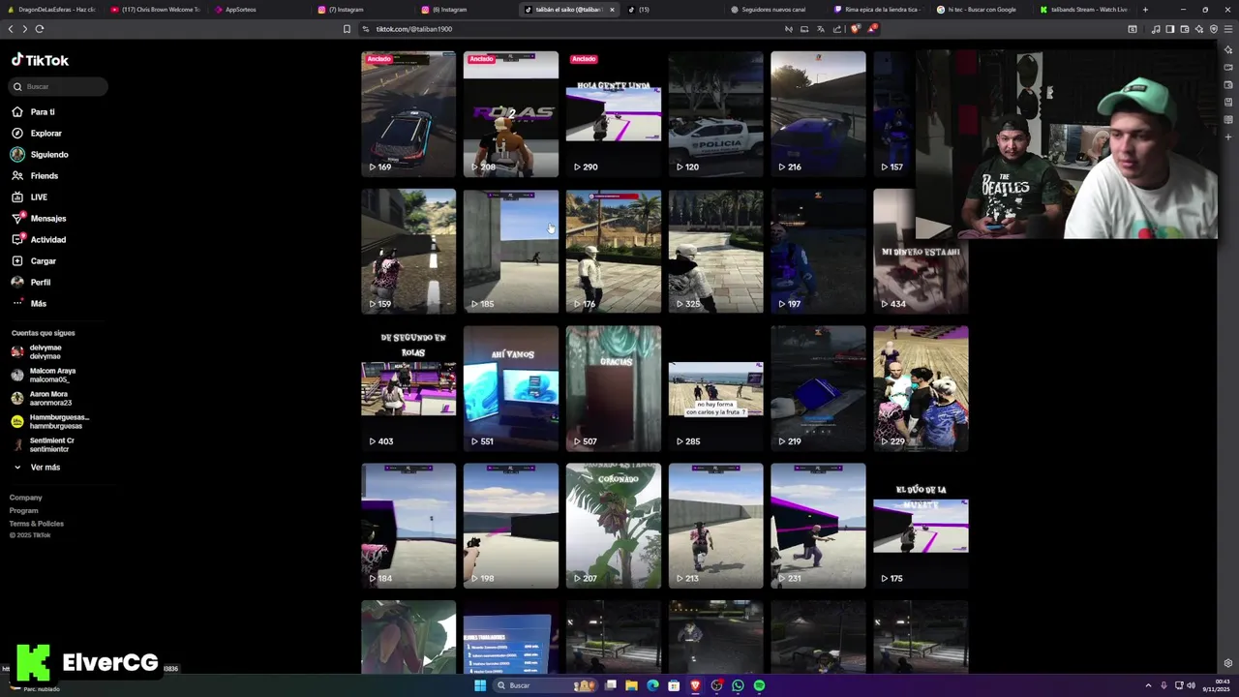Play HOLA GENTE LINDA pinned video
The width and height of the screenshot is (1239, 697).
[x=614, y=114]
